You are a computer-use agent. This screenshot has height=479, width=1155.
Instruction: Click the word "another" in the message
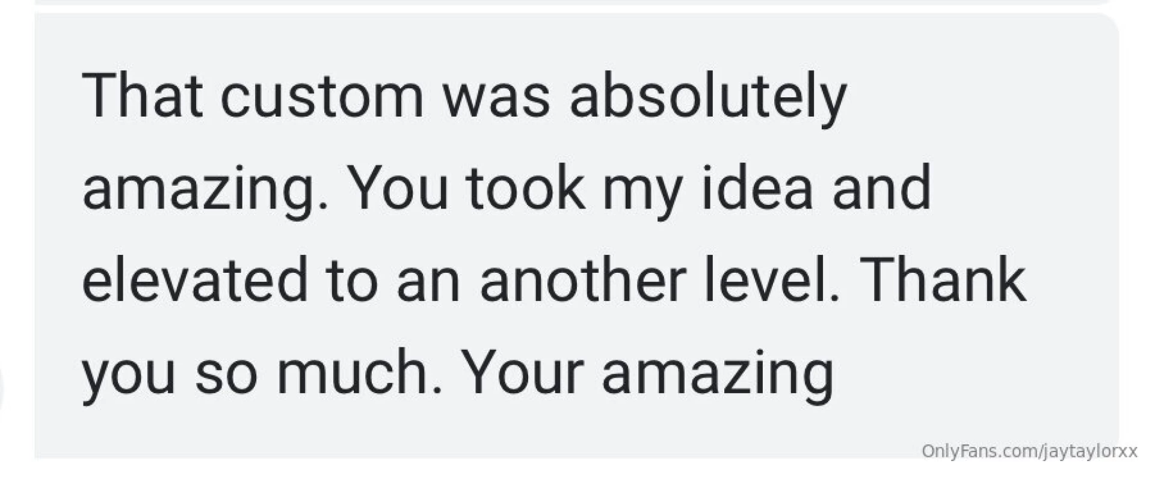coord(582,279)
